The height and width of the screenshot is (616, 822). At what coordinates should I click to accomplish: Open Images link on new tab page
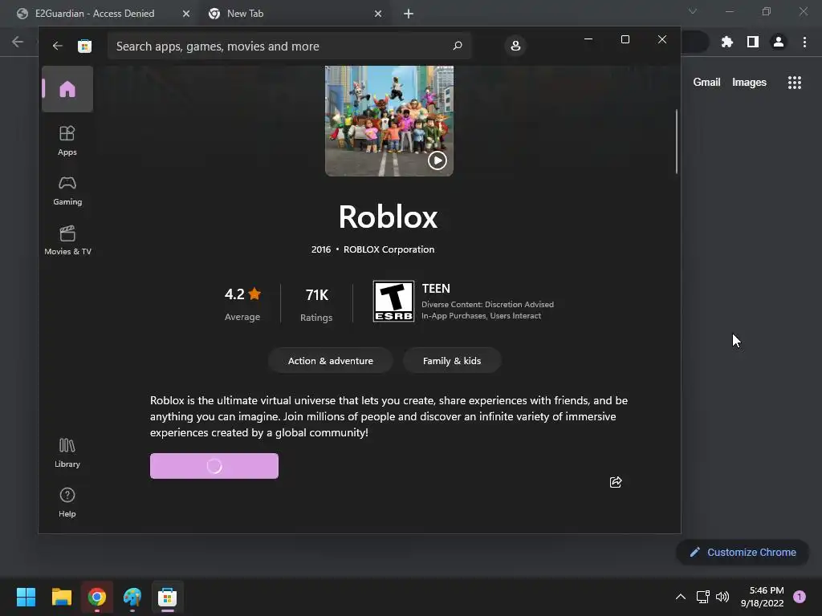(749, 83)
